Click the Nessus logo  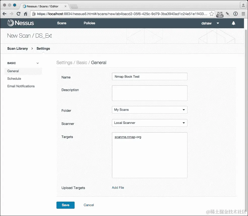[x=21, y=23]
